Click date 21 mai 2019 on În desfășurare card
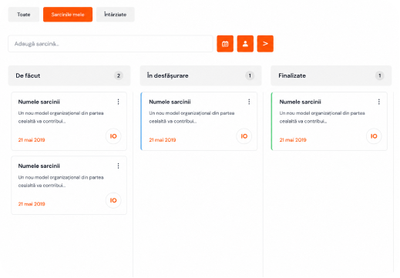Screen dimensions: 400x278 tap(163, 140)
